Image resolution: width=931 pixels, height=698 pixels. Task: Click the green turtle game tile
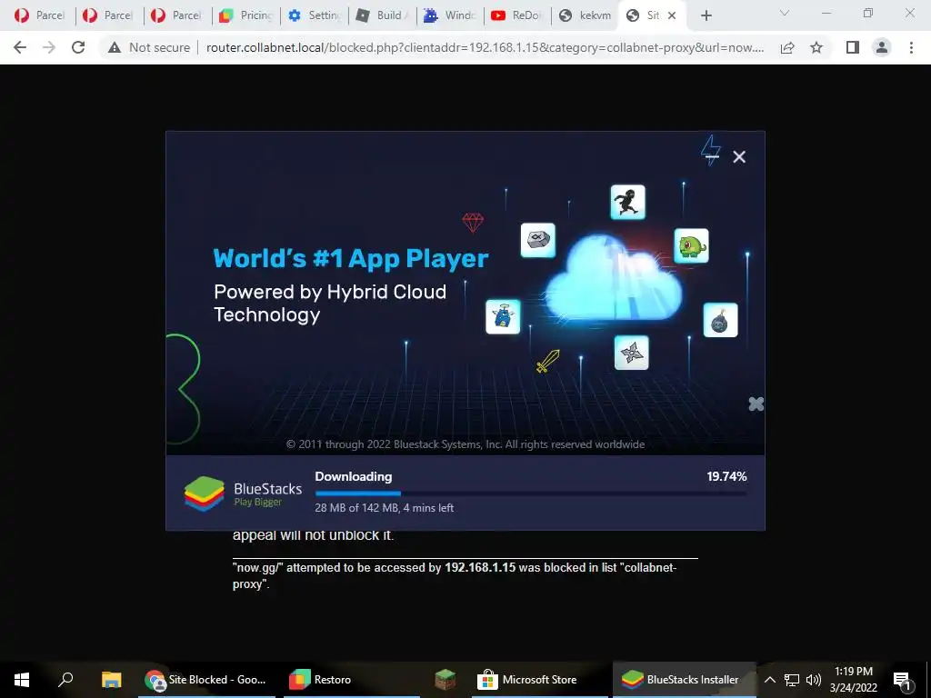pyautogui.click(x=691, y=245)
